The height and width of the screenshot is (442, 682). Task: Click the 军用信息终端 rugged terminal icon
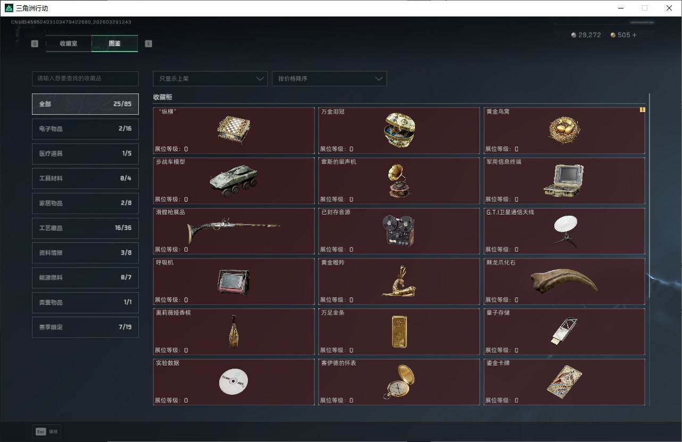click(x=564, y=181)
